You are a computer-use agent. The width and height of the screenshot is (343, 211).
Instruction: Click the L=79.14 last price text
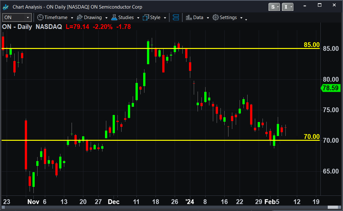[x=77, y=27]
